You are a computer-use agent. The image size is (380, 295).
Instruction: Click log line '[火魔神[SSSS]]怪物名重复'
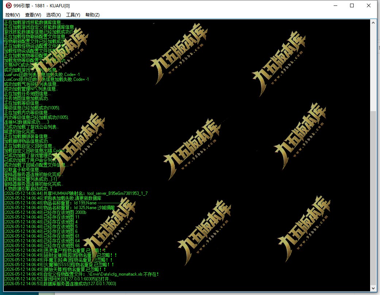point(59,264)
